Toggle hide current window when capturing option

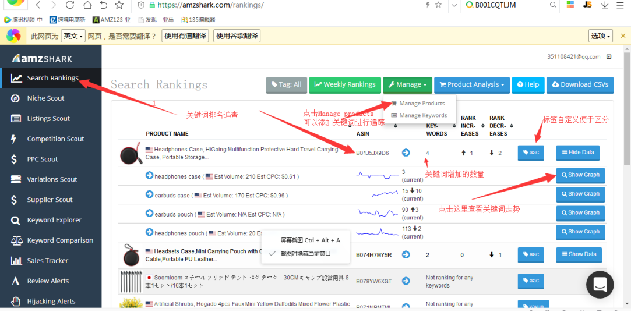tap(305, 253)
